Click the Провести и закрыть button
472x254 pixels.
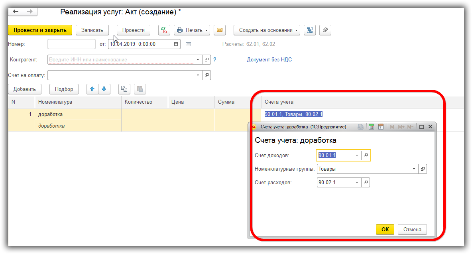pos(40,30)
